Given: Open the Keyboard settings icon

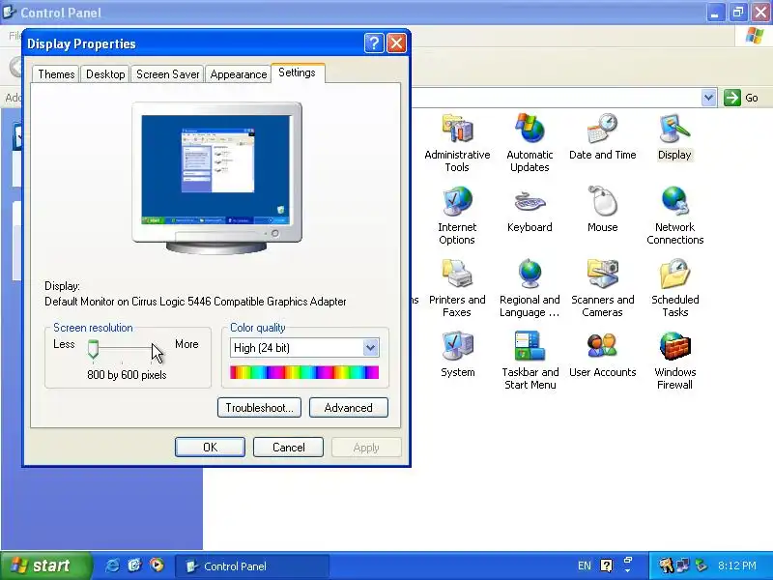Looking at the screenshot, I should point(530,201).
